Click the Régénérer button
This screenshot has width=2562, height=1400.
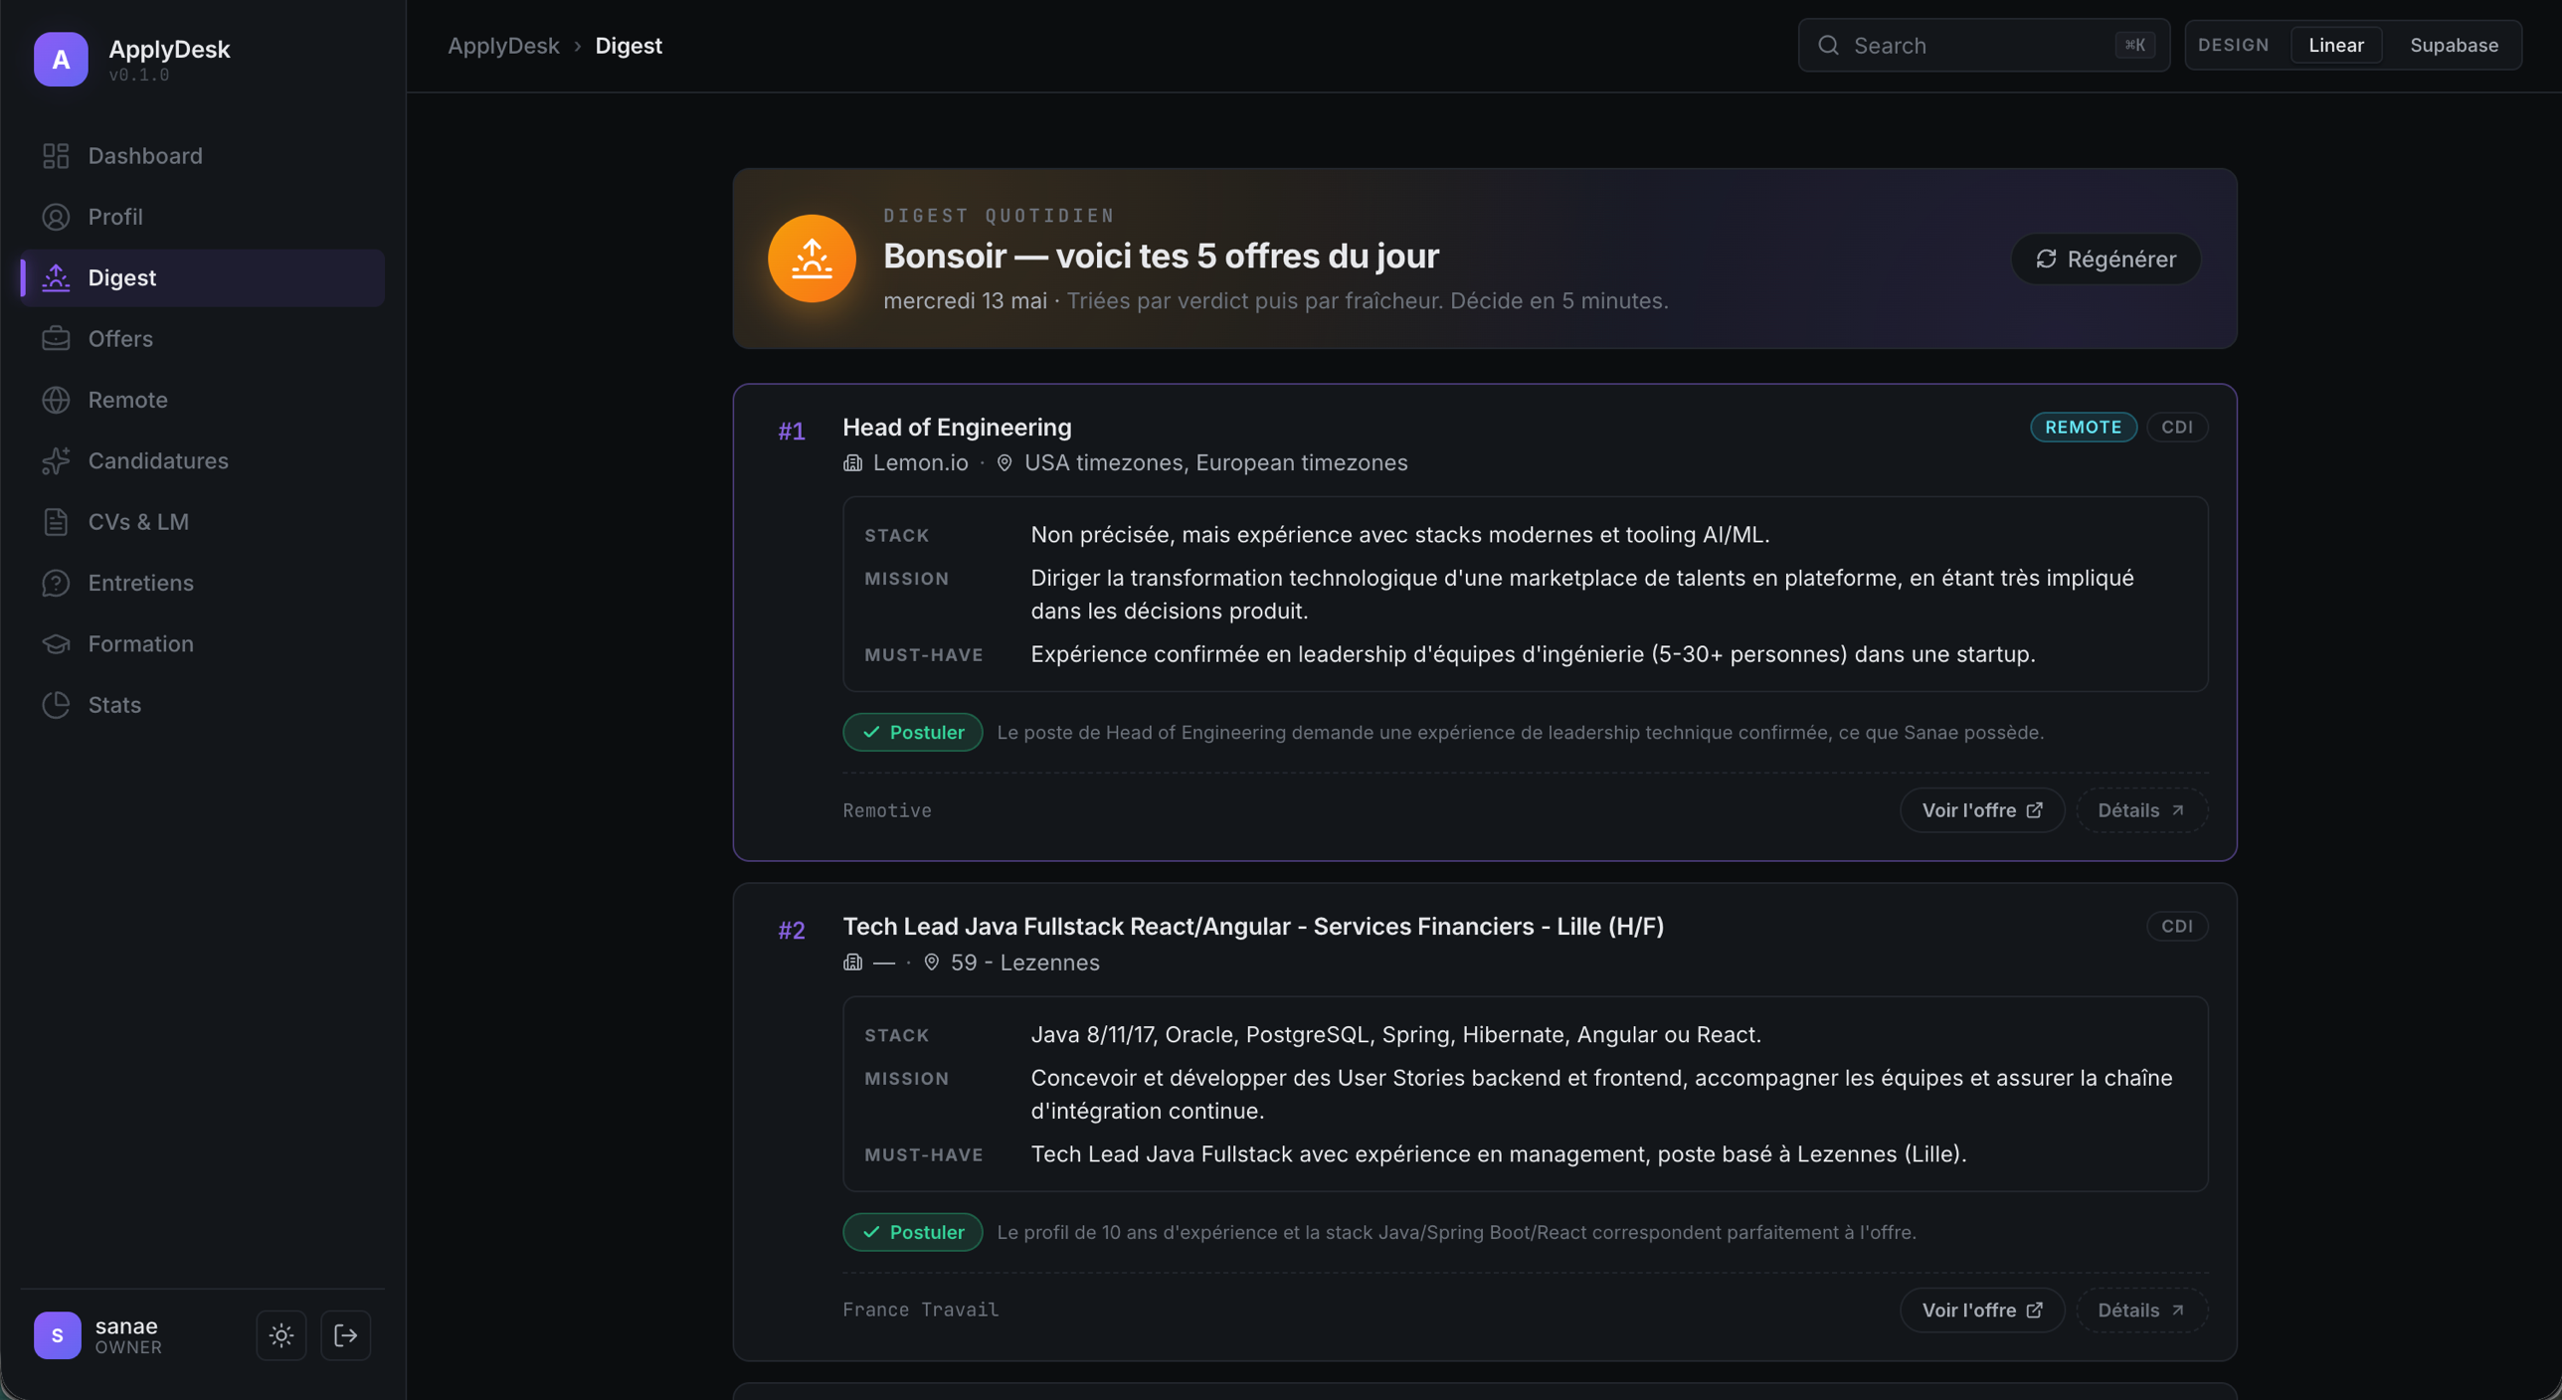2105,259
